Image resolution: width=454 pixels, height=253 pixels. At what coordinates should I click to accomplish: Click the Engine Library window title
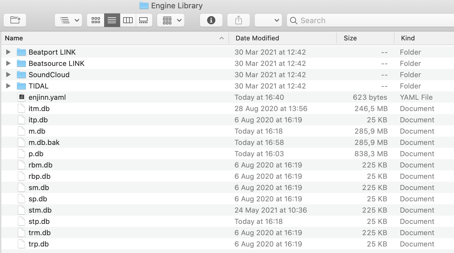177,6
